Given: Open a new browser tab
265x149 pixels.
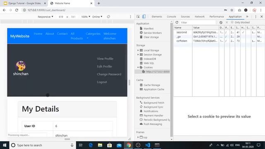Looking at the screenshot, I should 99,3.
